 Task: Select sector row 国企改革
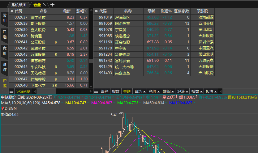point(154,23)
